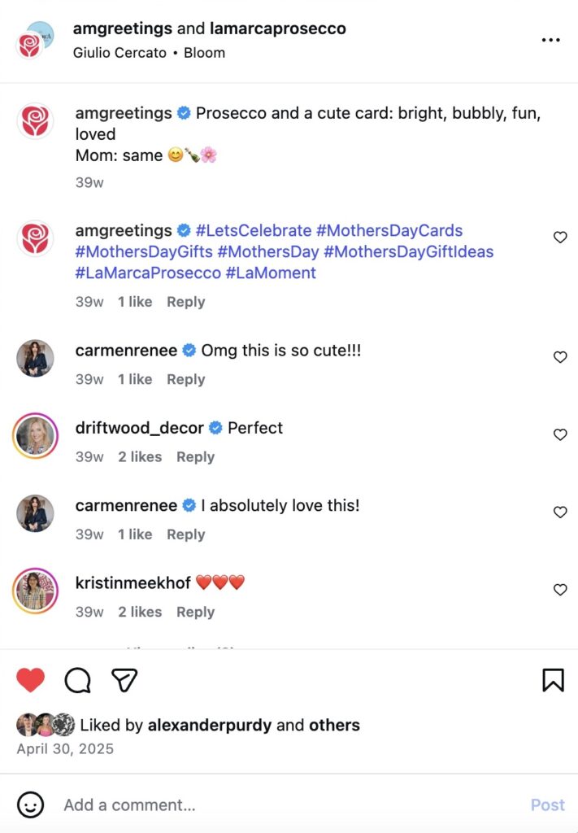Open driftwood_decor's profile picture
The image size is (578, 833).
point(35,436)
